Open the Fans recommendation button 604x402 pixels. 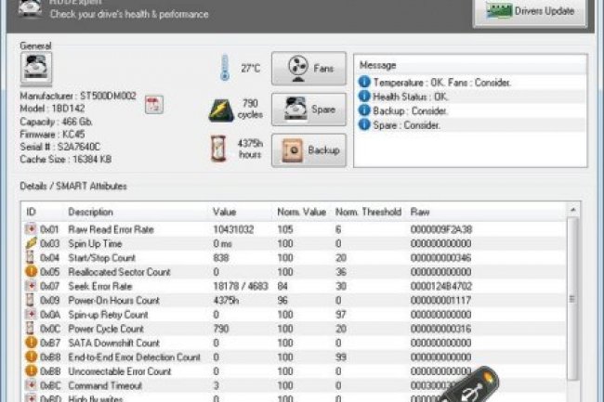[x=309, y=69]
